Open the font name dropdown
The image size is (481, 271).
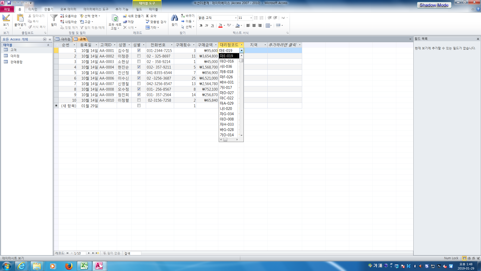[x=235, y=18]
